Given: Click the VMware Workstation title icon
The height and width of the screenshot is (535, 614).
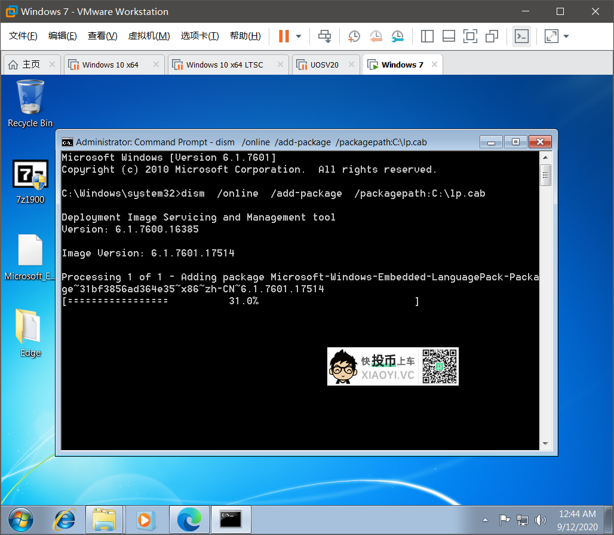Looking at the screenshot, I should click(x=11, y=11).
